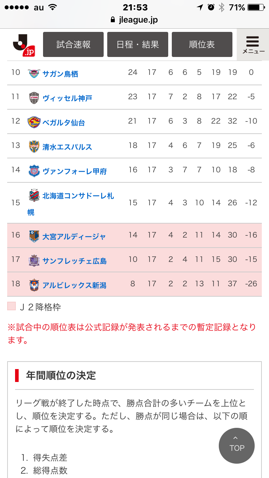Select the 順位表 tab
The image size is (269, 478).
pyautogui.click(x=202, y=44)
